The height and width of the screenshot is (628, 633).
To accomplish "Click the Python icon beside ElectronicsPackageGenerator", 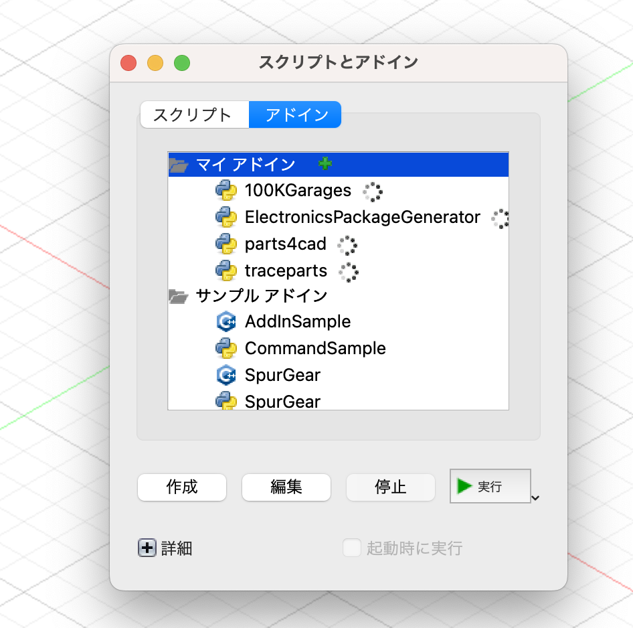I will [226, 217].
